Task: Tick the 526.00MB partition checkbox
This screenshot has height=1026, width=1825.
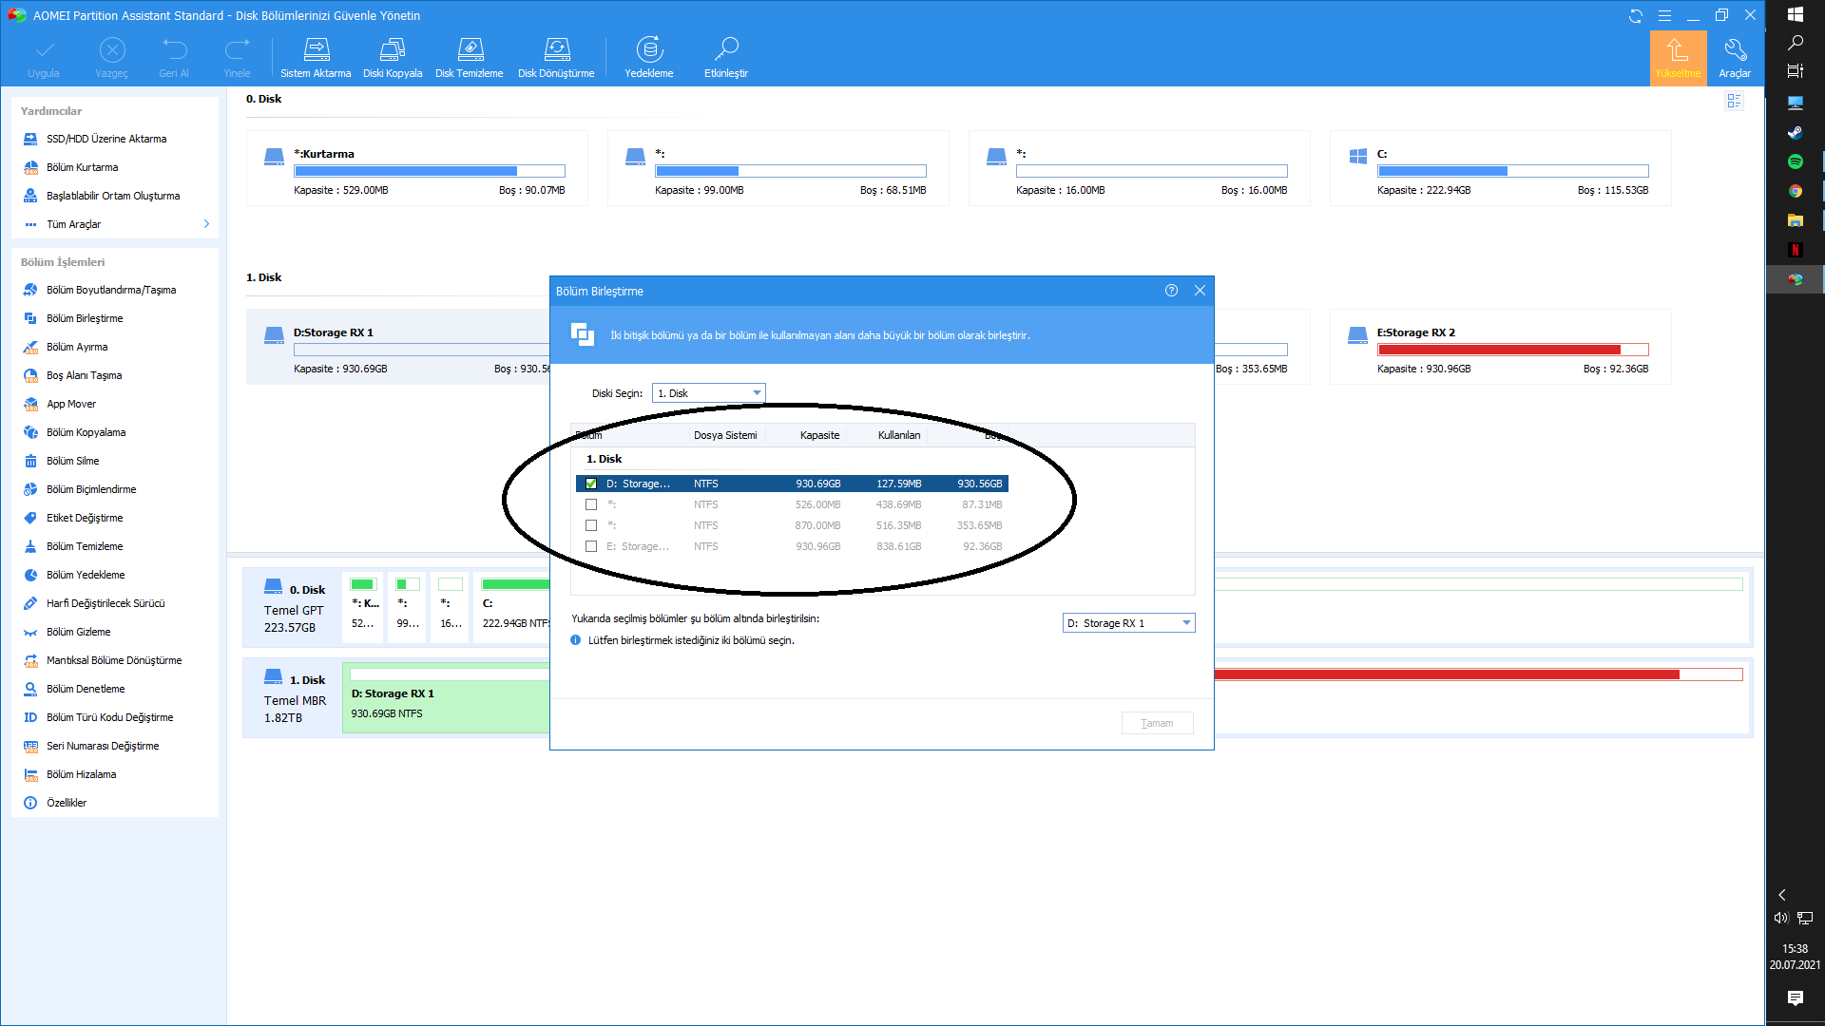Action: pyautogui.click(x=591, y=504)
